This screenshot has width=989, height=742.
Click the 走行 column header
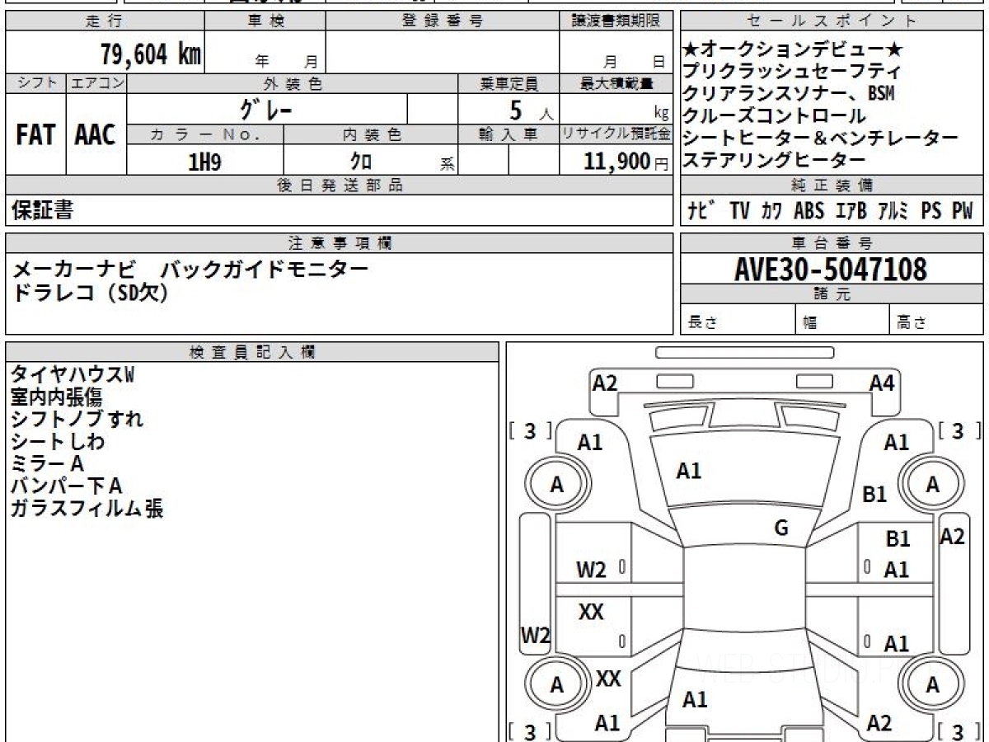[x=104, y=21]
